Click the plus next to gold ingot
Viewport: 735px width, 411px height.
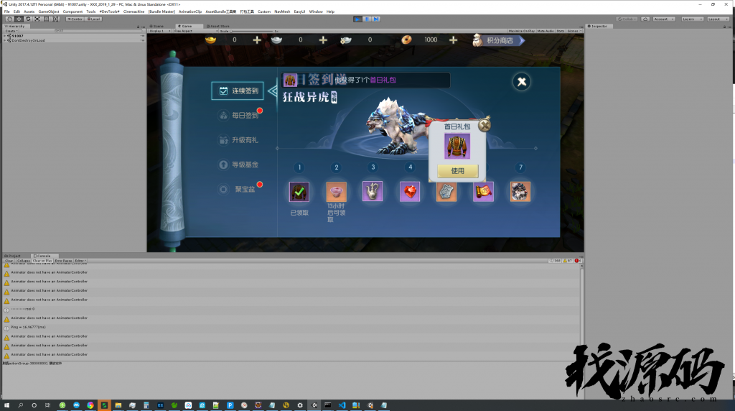[x=257, y=40]
